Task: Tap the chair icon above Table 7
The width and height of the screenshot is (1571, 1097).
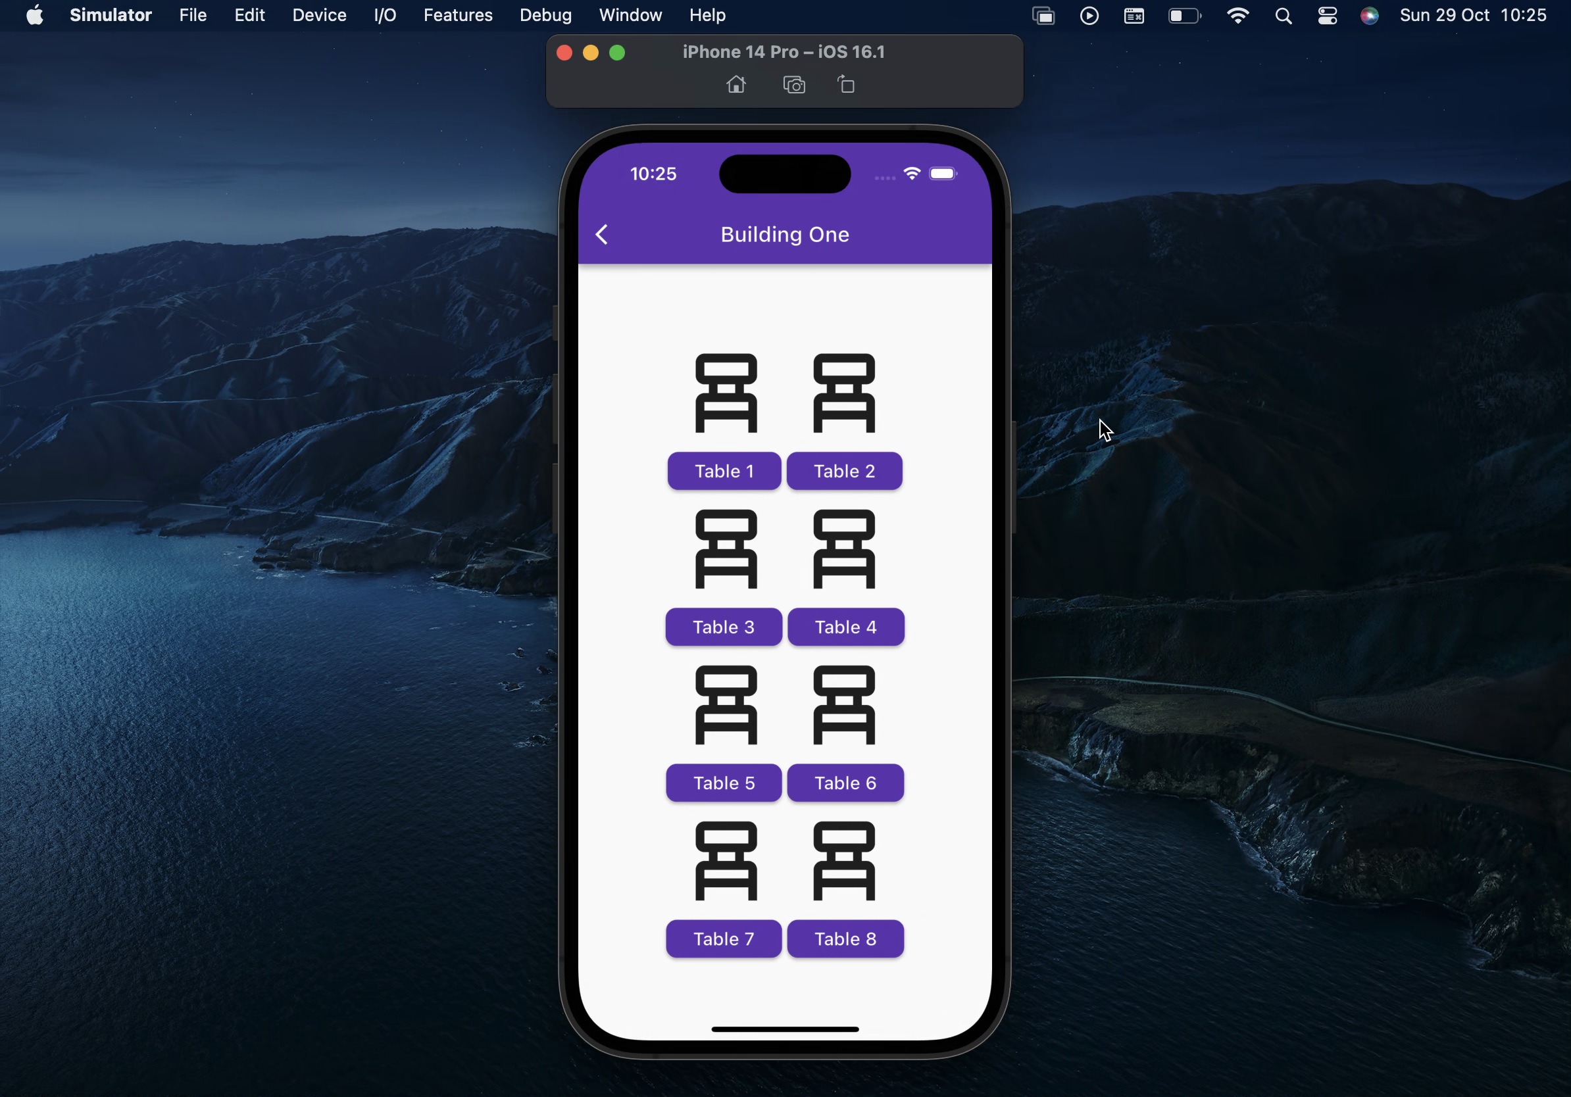Action: click(726, 861)
